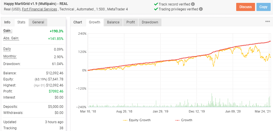Show the Balance chart tab

click(x=113, y=22)
